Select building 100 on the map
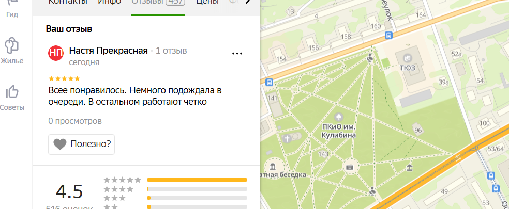The width and height of the screenshot is (509, 209). coord(484,123)
